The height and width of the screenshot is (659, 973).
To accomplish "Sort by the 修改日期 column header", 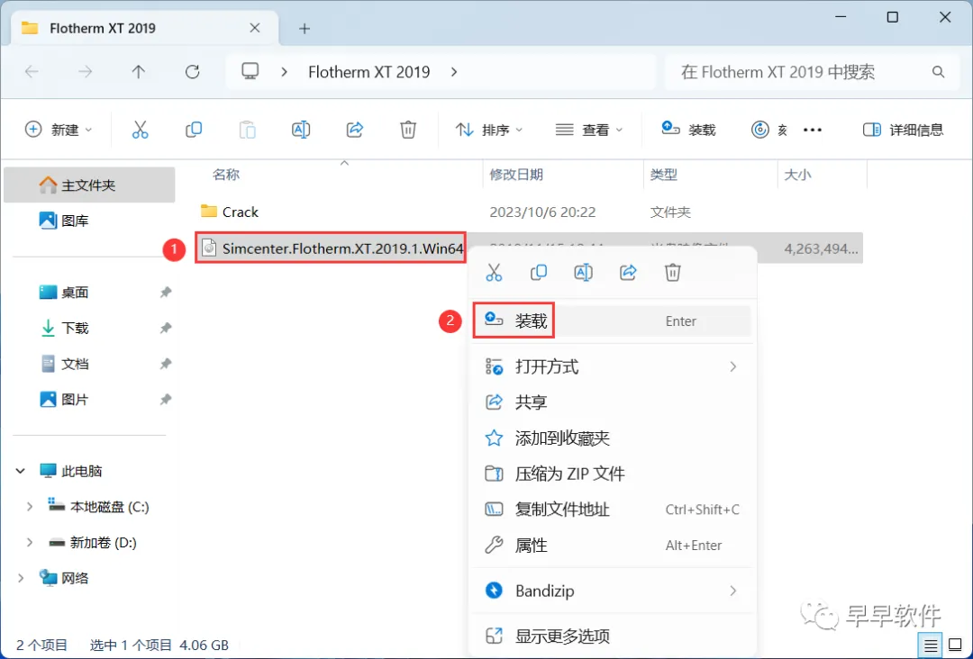I will coord(563,175).
